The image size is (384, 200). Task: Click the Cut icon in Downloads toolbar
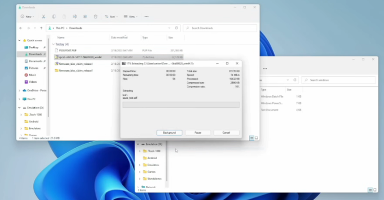[x=43, y=16]
